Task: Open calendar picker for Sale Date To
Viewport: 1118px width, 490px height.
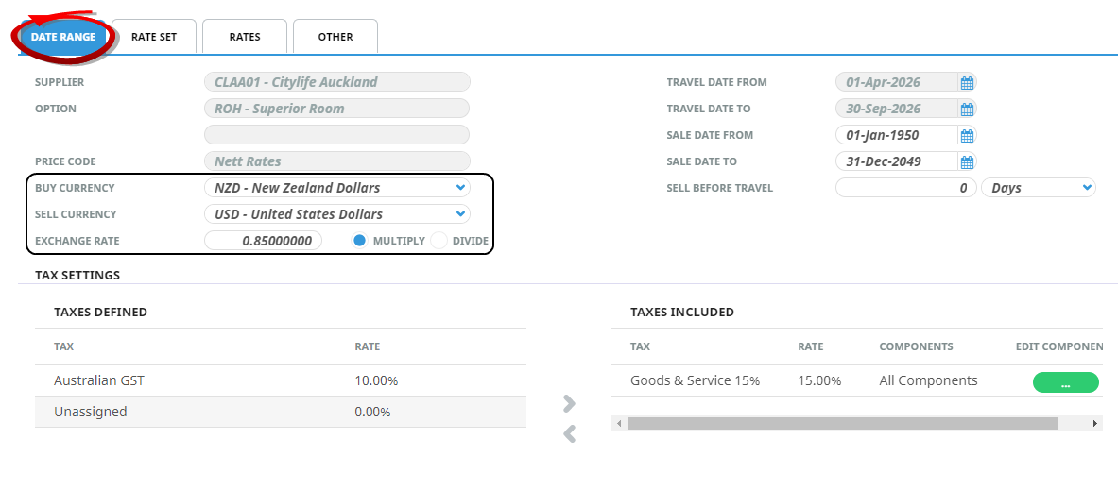Action: [967, 162]
